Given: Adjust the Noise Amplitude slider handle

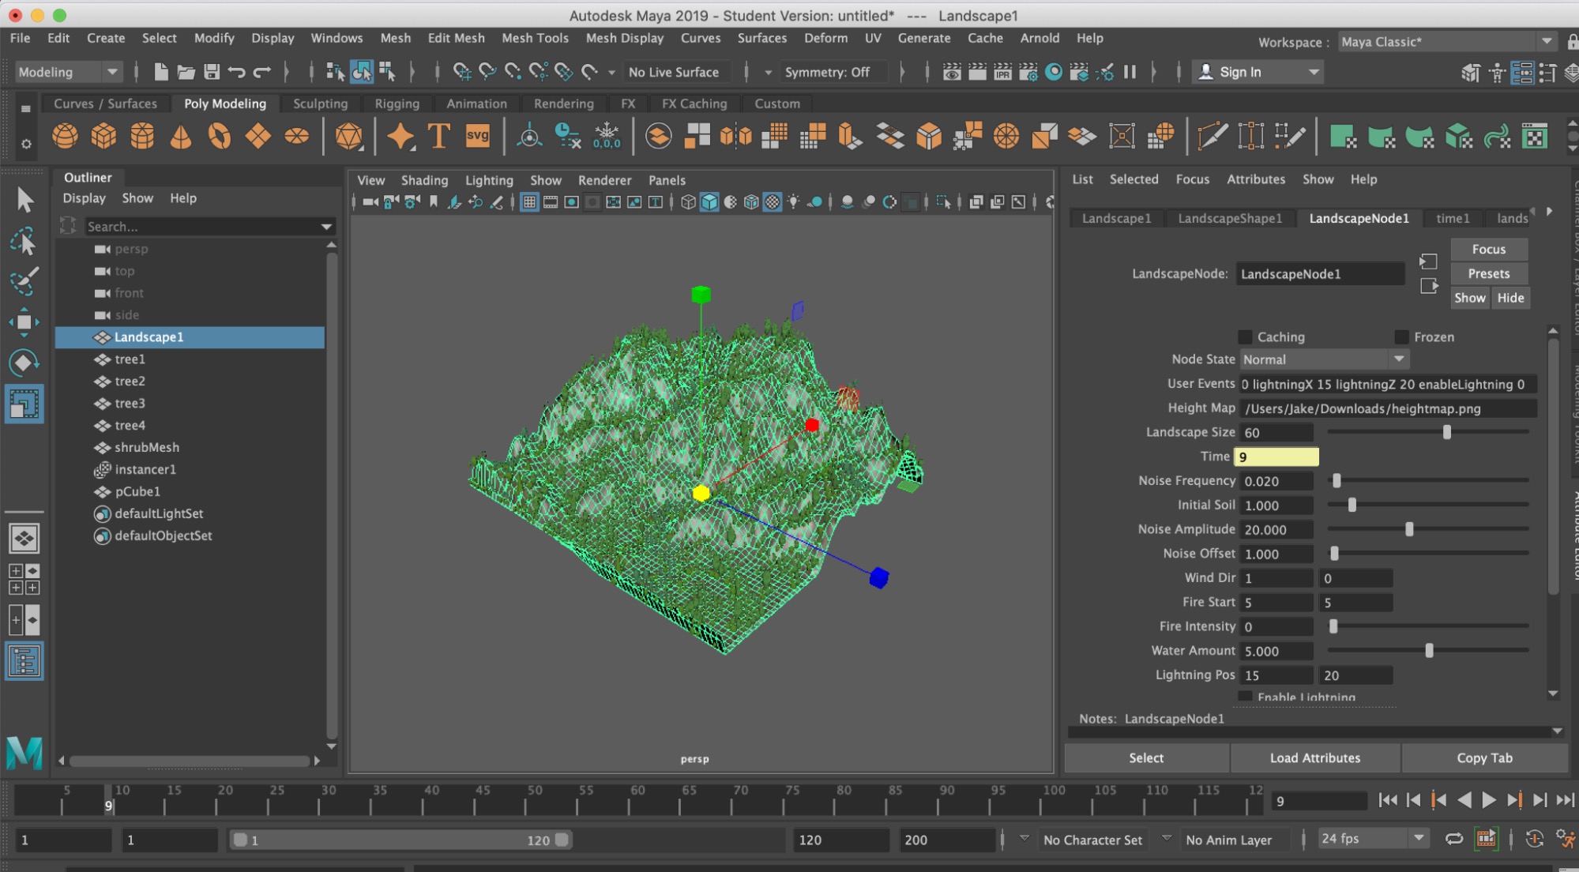Looking at the screenshot, I should 1409,529.
